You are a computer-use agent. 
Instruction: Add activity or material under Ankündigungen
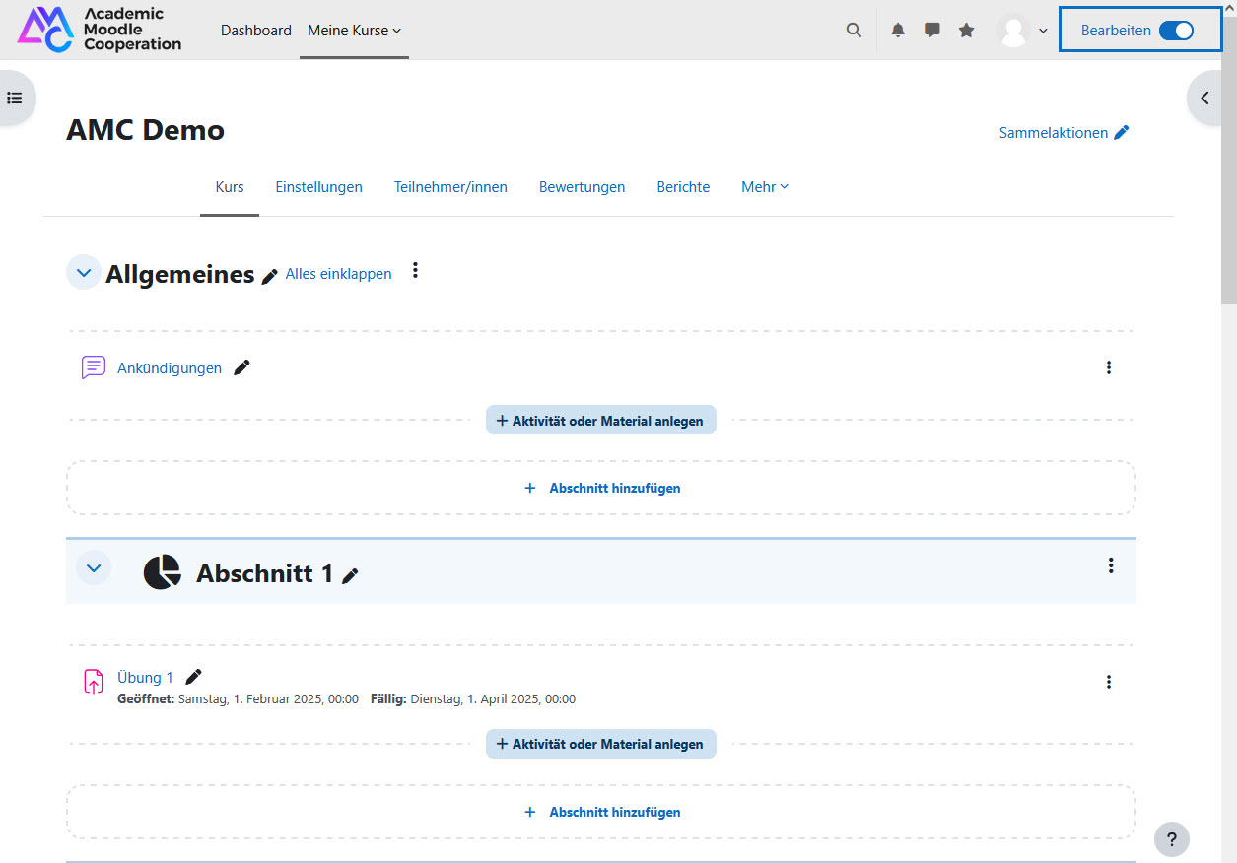pos(601,421)
